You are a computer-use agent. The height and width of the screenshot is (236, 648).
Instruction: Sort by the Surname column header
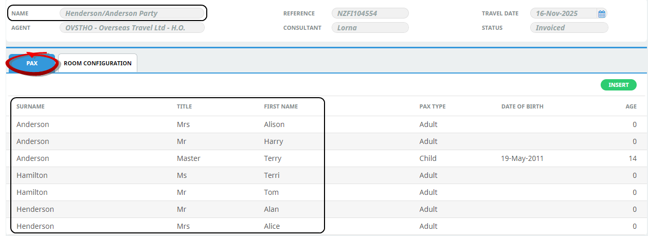(x=30, y=106)
